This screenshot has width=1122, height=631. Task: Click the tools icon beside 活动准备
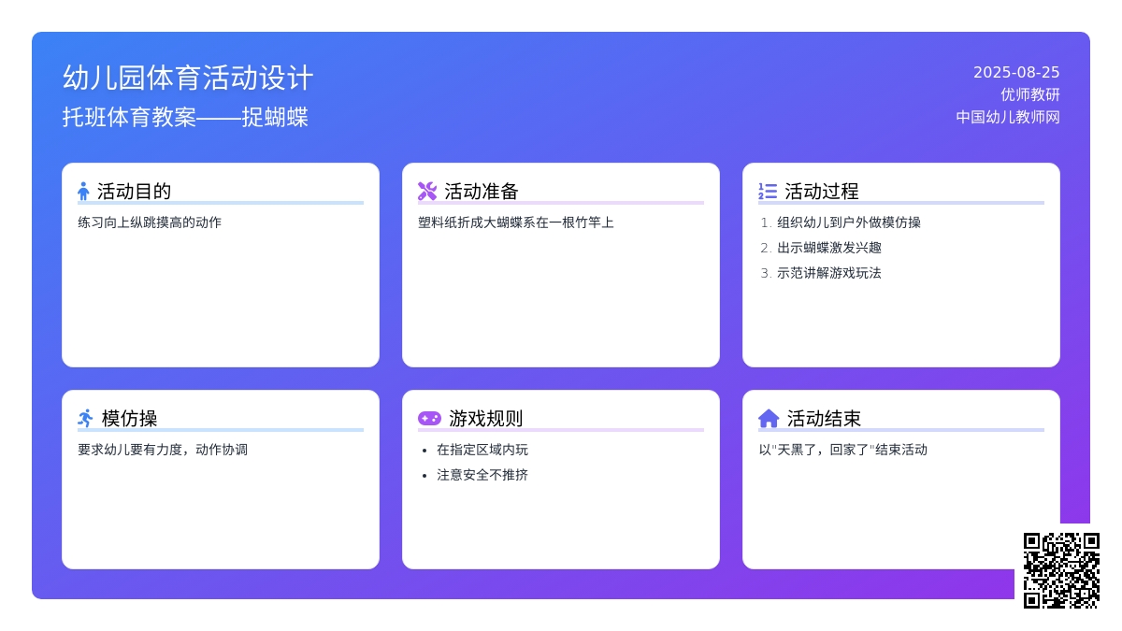tap(427, 192)
